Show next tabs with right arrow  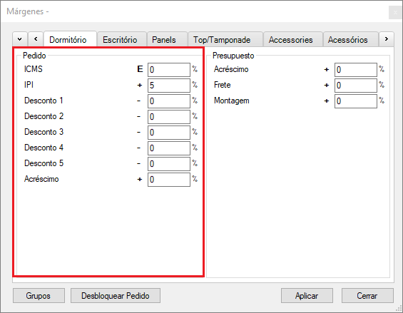click(x=387, y=39)
